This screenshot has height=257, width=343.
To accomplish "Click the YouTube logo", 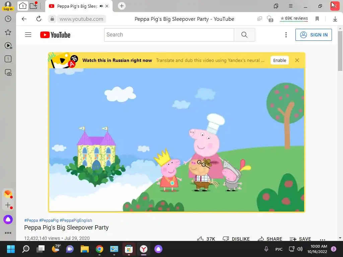I will 55,35.
